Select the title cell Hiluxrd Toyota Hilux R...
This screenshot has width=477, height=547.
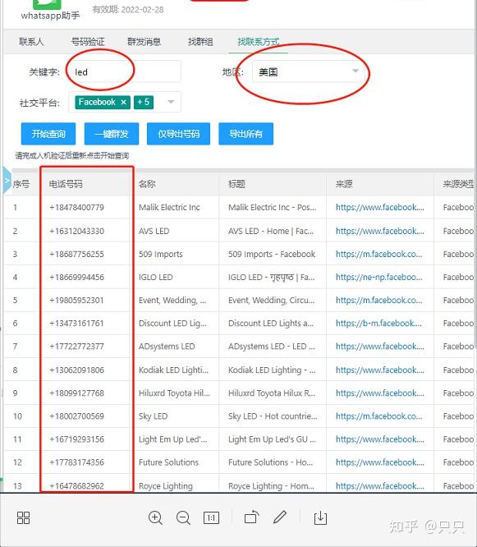272,393
